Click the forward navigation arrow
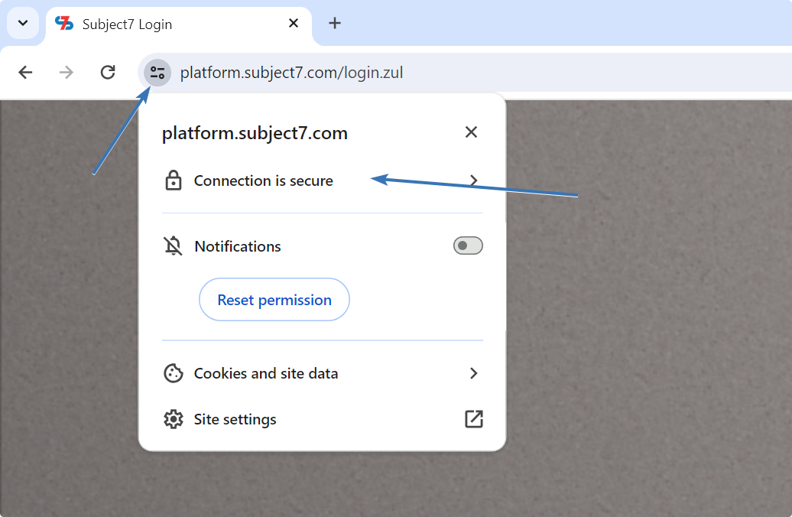 pos(67,73)
